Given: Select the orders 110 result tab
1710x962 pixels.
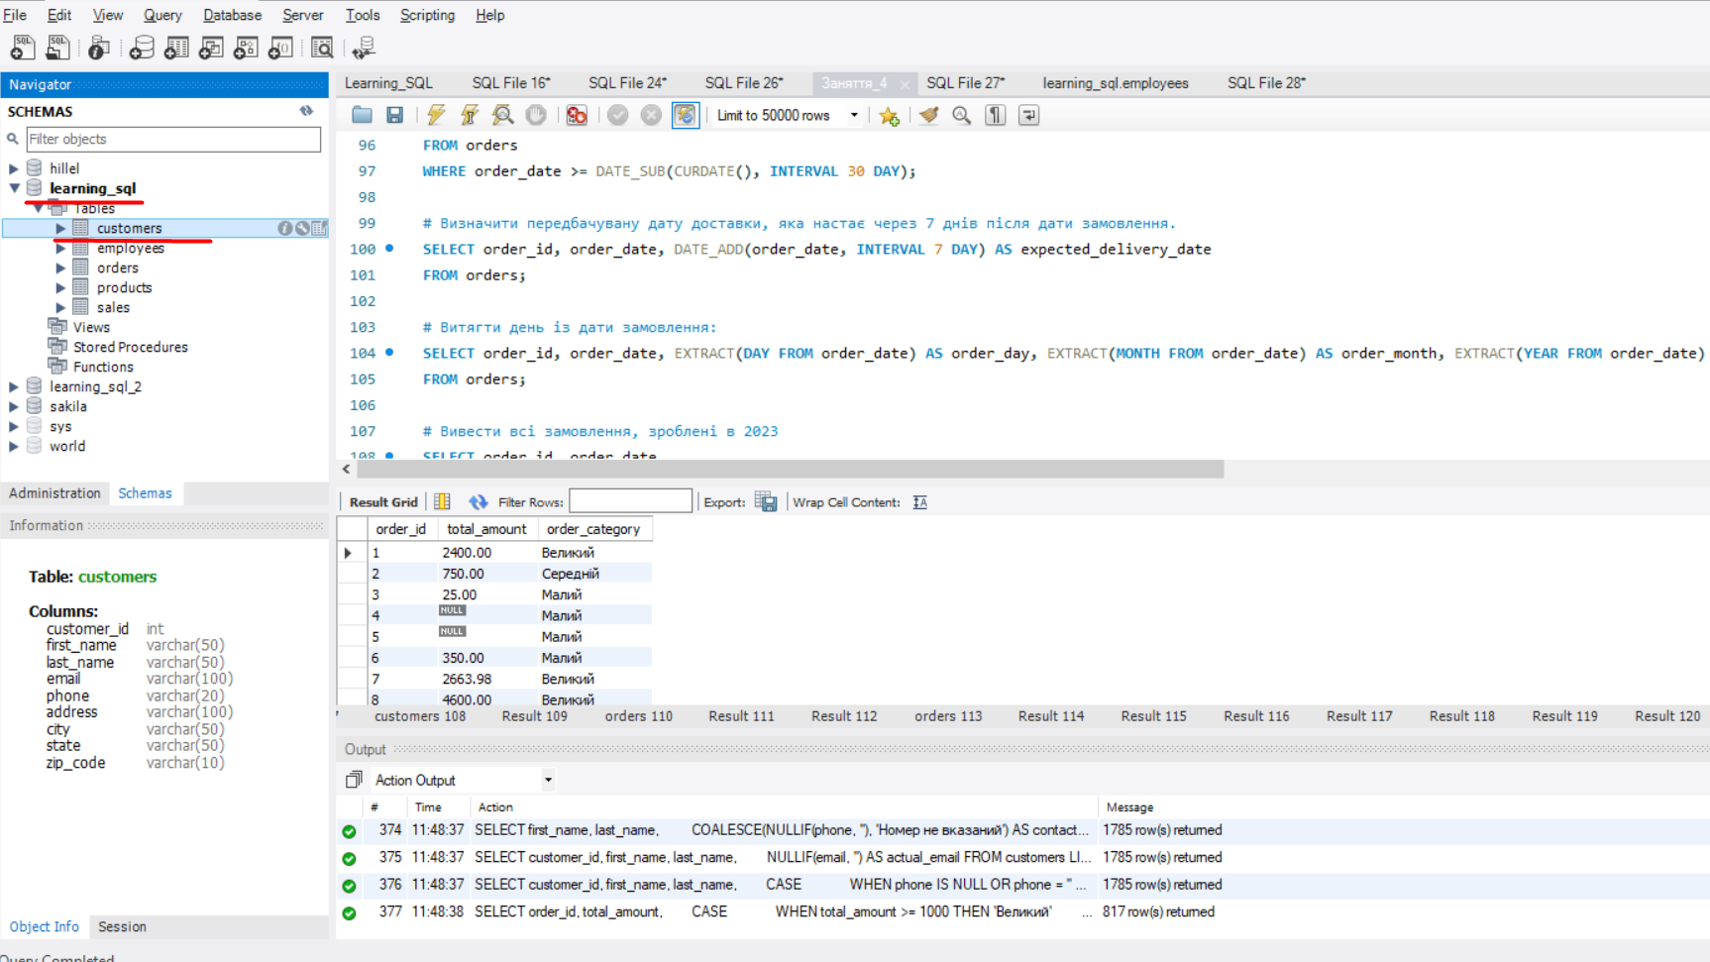Looking at the screenshot, I should tap(637, 715).
